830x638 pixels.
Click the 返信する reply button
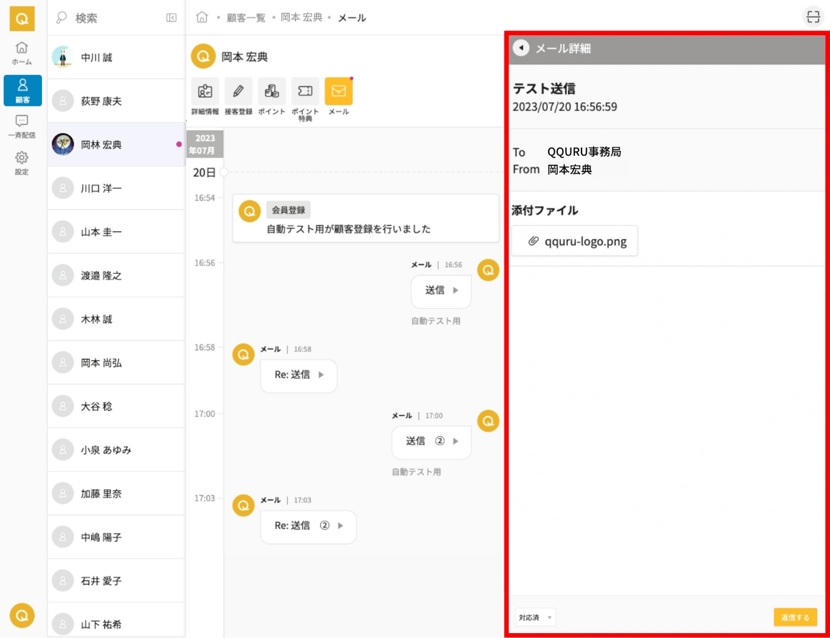[795, 617]
